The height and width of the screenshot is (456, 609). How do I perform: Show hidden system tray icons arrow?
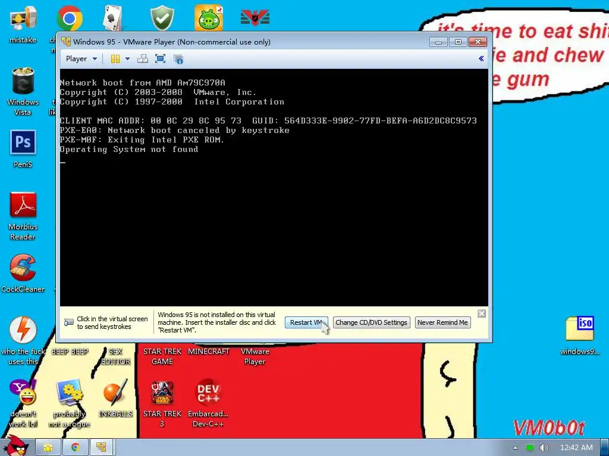pos(515,448)
